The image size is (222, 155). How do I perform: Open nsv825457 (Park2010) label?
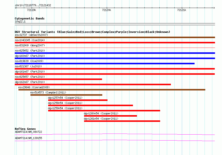click(x=30, y=77)
